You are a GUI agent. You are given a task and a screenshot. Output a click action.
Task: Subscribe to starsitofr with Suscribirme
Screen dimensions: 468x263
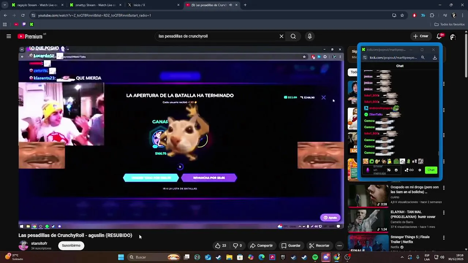71,245
